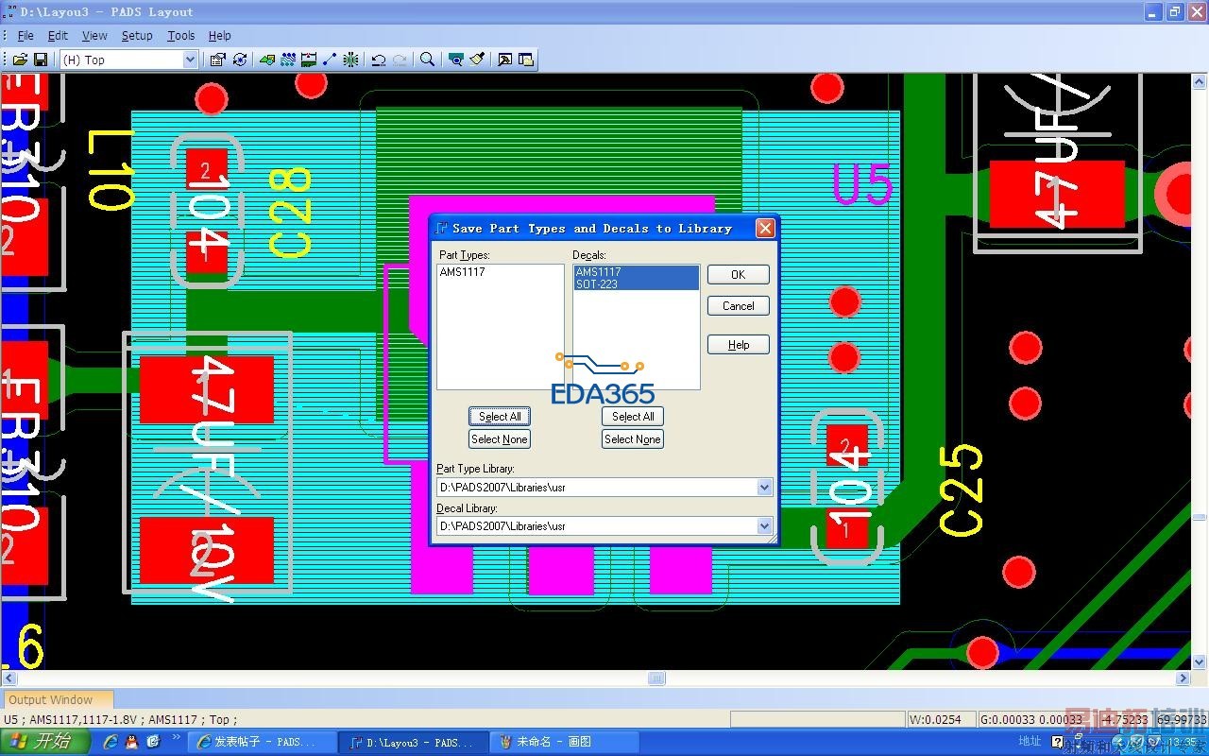Open the Edit menu

(x=58, y=36)
